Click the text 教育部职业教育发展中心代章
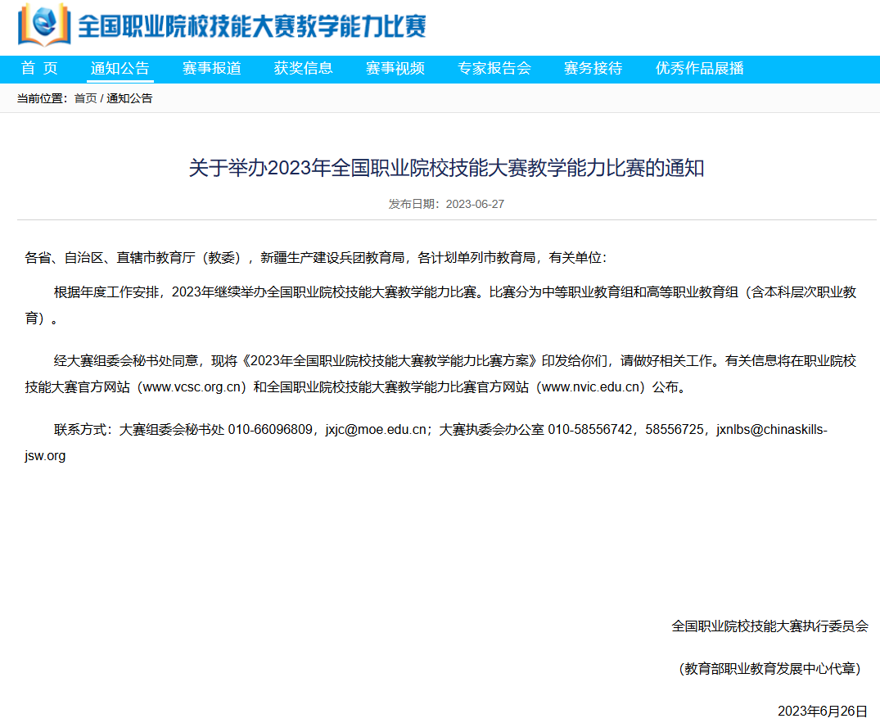The width and height of the screenshot is (880, 723). tap(769, 669)
